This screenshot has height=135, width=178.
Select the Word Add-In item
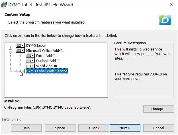click(x=46, y=66)
